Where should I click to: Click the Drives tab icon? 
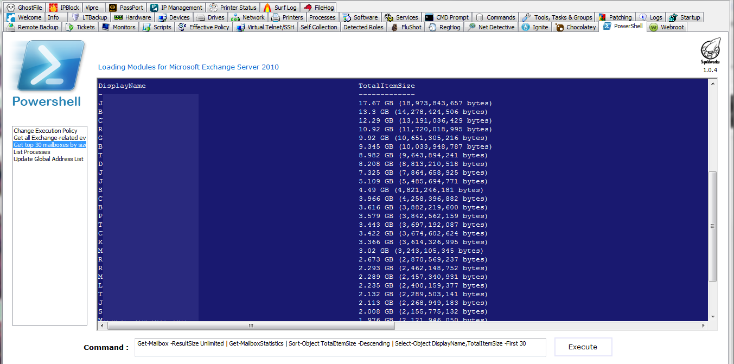[x=201, y=17]
